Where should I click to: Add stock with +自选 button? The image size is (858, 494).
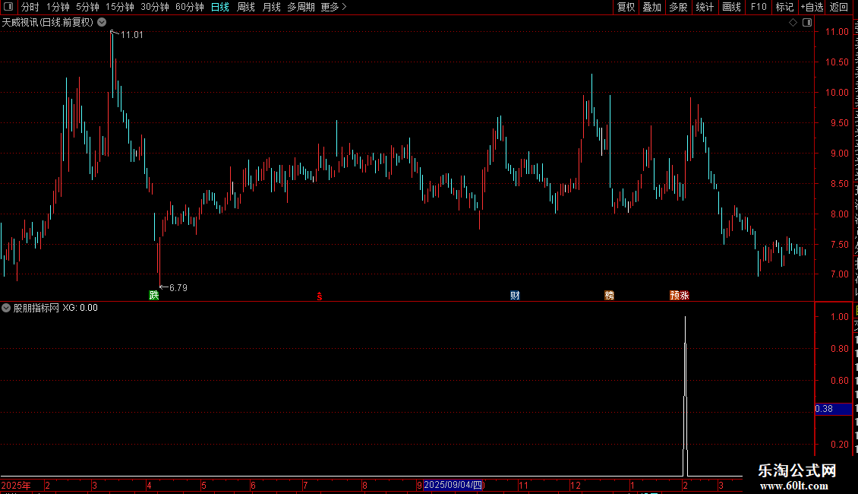pyautogui.click(x=812, y=7)
